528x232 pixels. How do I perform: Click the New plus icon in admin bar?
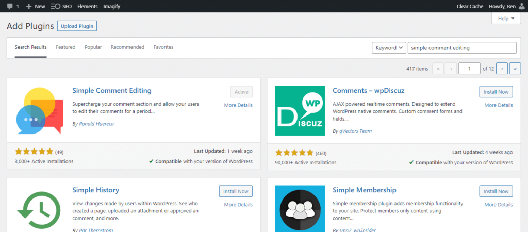point(29,6)
